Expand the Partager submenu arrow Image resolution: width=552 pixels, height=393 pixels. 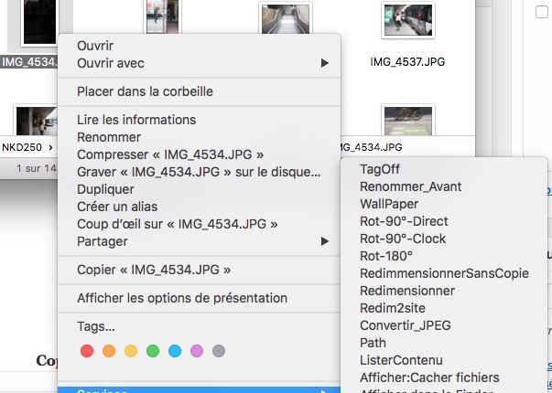pos(324,241)
